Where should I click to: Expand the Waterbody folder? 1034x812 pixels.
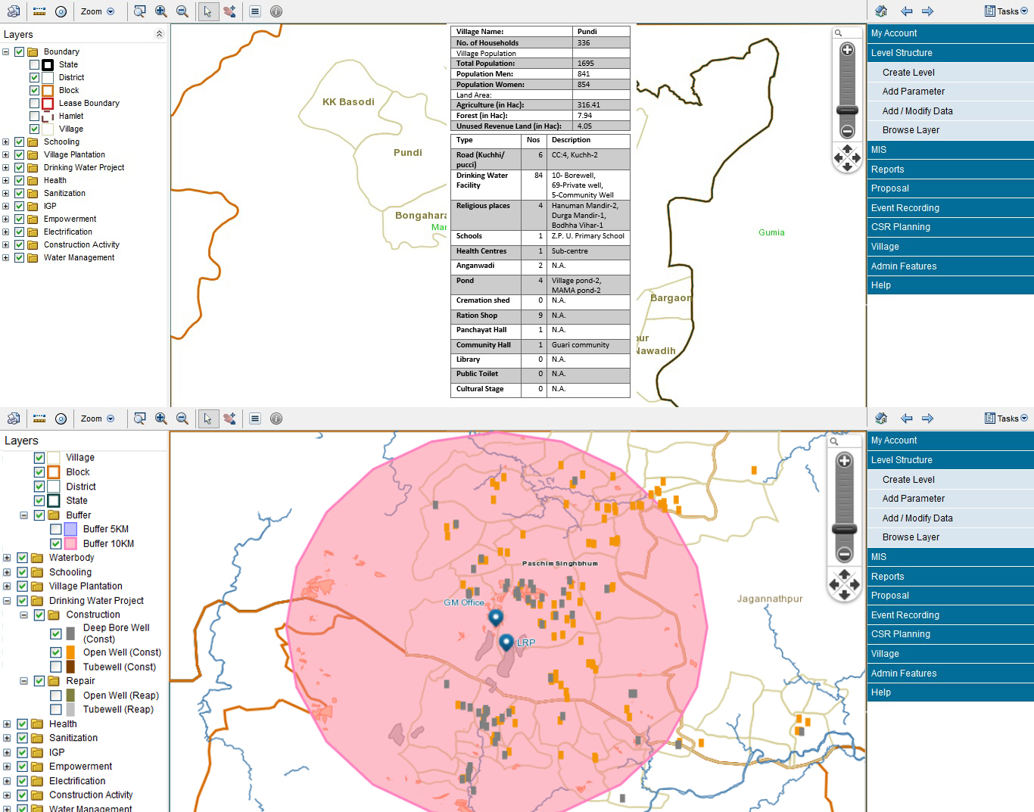pos(7,558)
